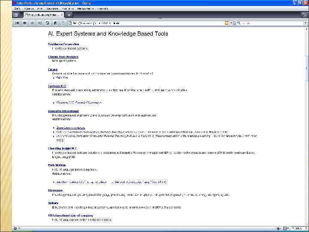Click the wand password icon
Screen dimensions: 309x232
tap(63, 23)
